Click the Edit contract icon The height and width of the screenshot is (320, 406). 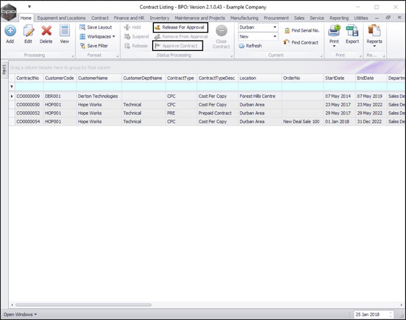point(28,31)
